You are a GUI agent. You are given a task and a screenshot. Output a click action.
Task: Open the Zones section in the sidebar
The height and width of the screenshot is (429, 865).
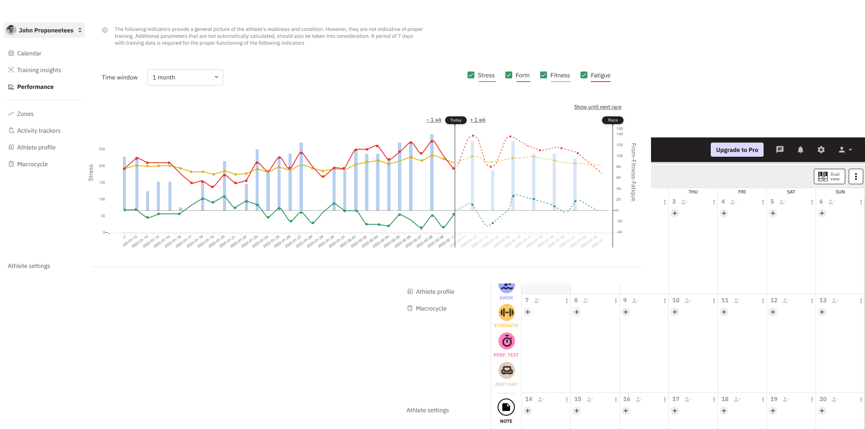25,113
